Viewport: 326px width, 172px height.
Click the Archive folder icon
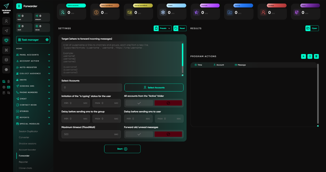[x=230, y=13]
